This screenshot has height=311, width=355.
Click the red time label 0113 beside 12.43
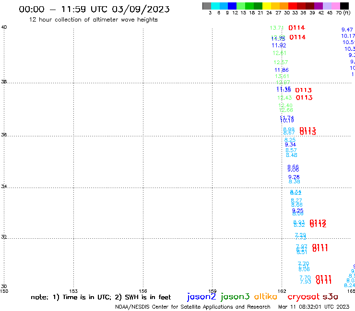click(x=304, y=98)
